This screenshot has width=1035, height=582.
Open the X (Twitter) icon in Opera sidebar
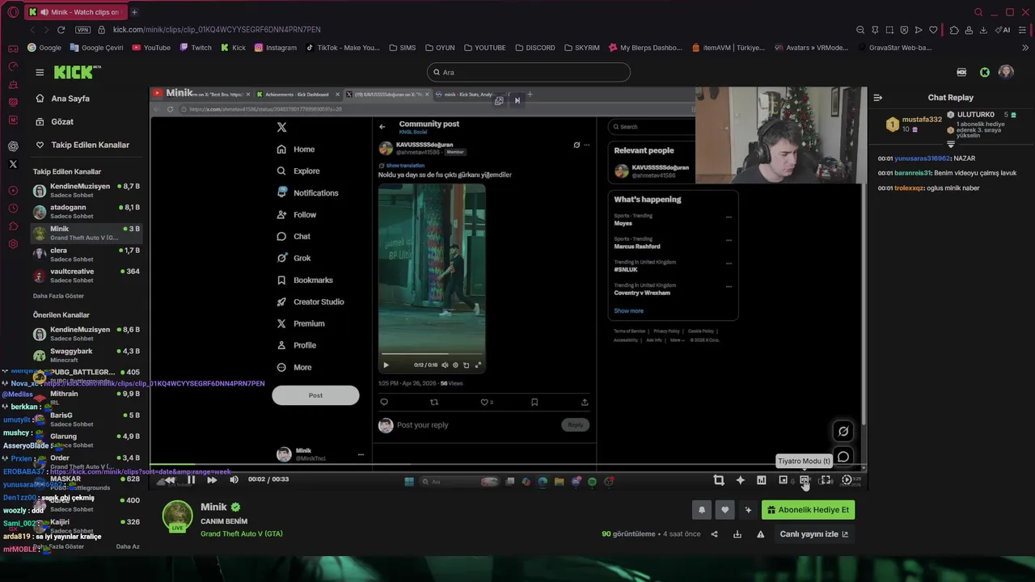click(13, 164)
